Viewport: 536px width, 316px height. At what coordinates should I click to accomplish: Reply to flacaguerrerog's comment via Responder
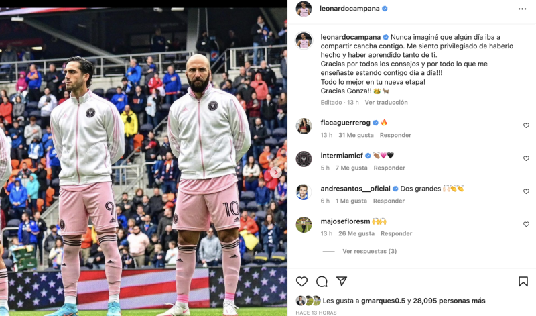pos(395,135)
